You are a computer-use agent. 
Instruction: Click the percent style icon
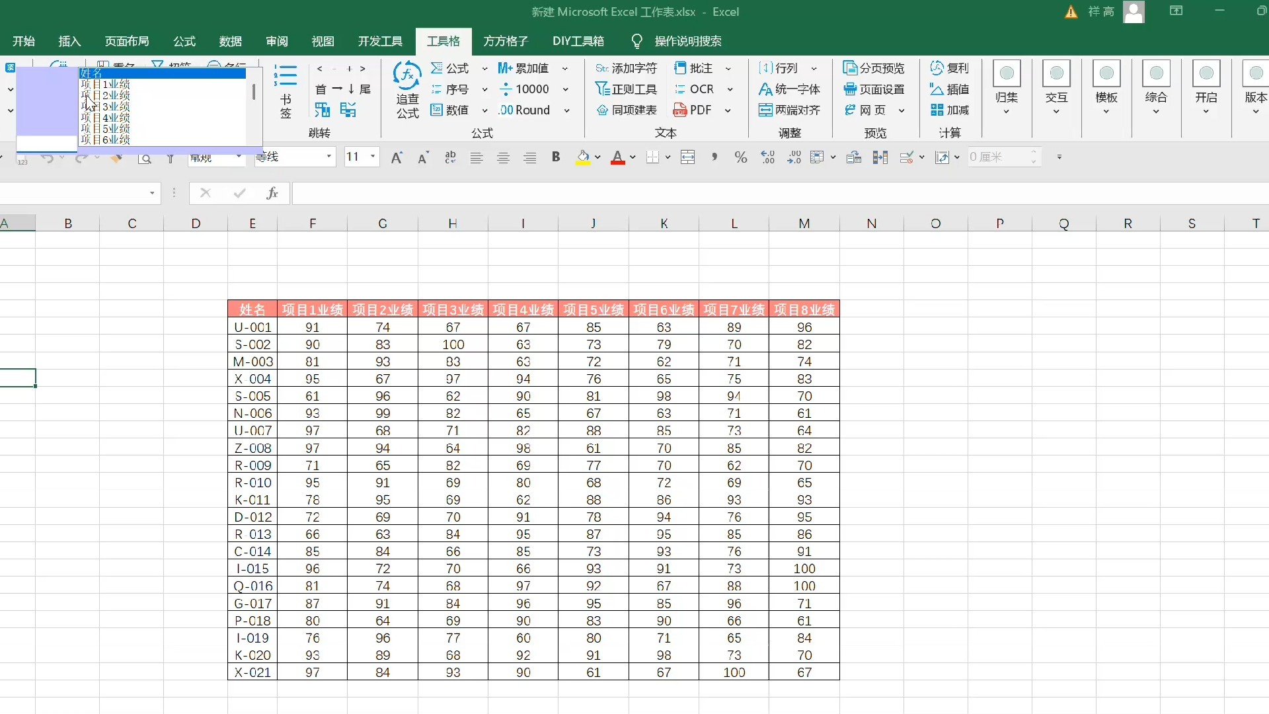tap(740, 157)
